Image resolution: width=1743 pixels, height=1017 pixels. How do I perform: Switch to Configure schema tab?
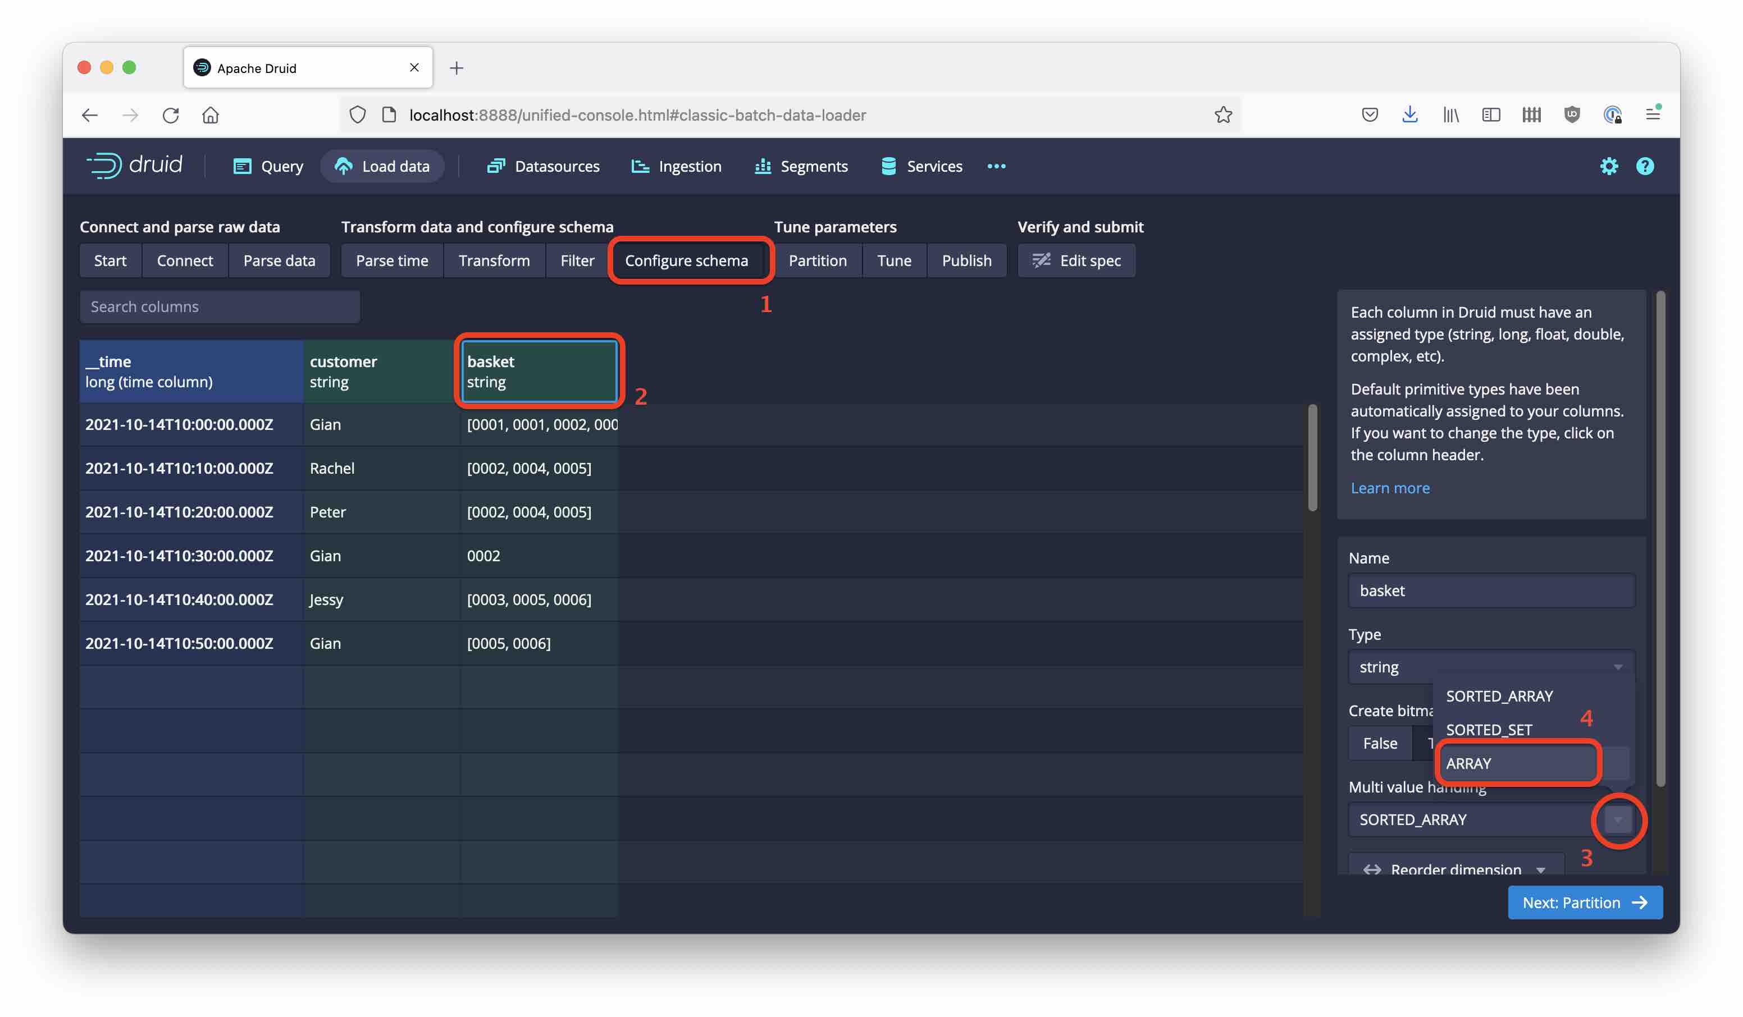[687, 260]
